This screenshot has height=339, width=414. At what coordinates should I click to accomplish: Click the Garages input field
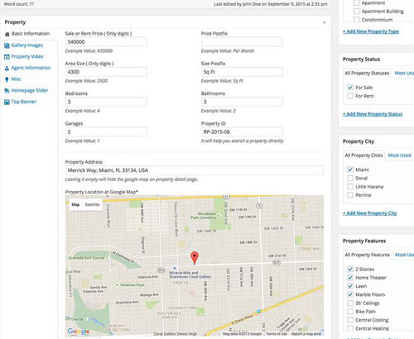pyautogui.click(x=106, y=131)
